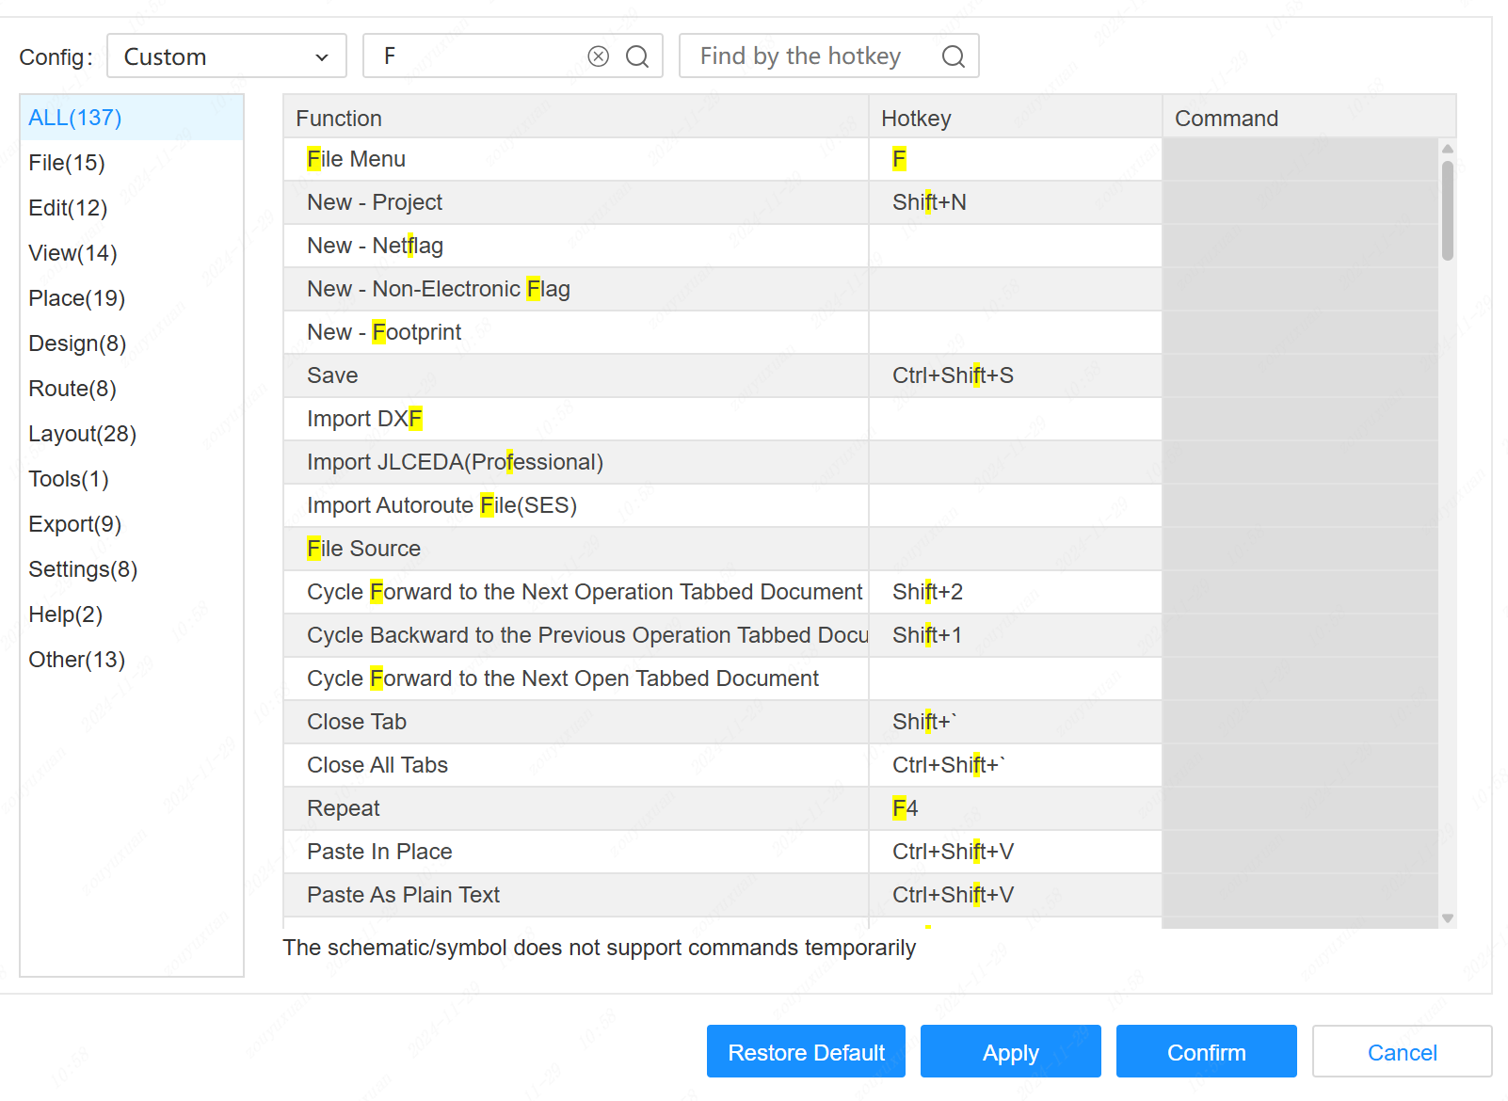Viewport: 1508px width, 1101px height.
Task: Select the hotkey cell for File Menu
Action: pos(1015,159)
